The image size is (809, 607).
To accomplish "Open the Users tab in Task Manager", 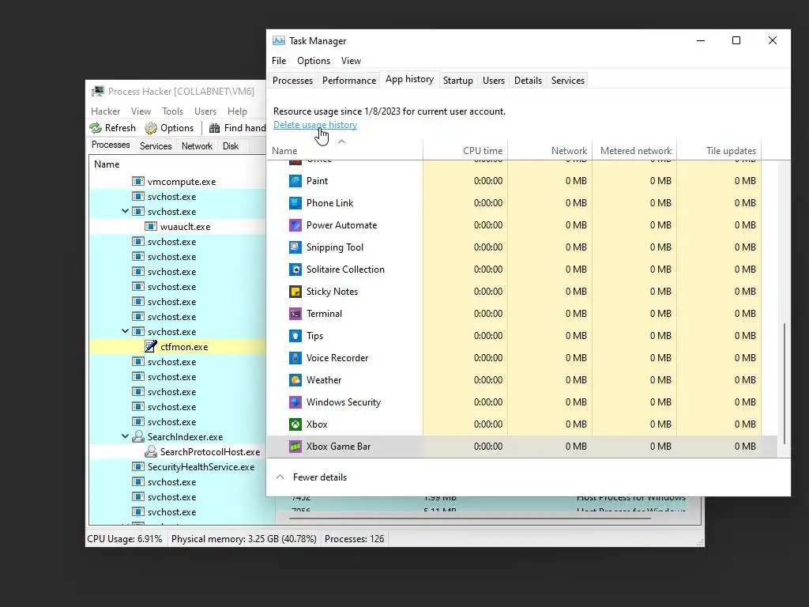I will (493, 81).
